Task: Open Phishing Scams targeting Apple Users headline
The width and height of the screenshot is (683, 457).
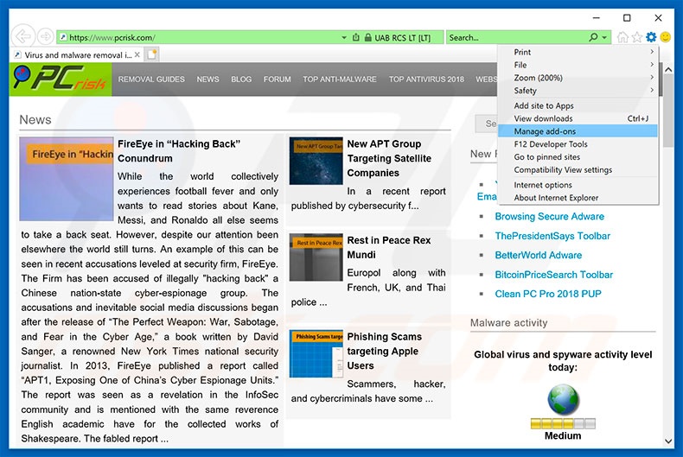Action: 385,351
